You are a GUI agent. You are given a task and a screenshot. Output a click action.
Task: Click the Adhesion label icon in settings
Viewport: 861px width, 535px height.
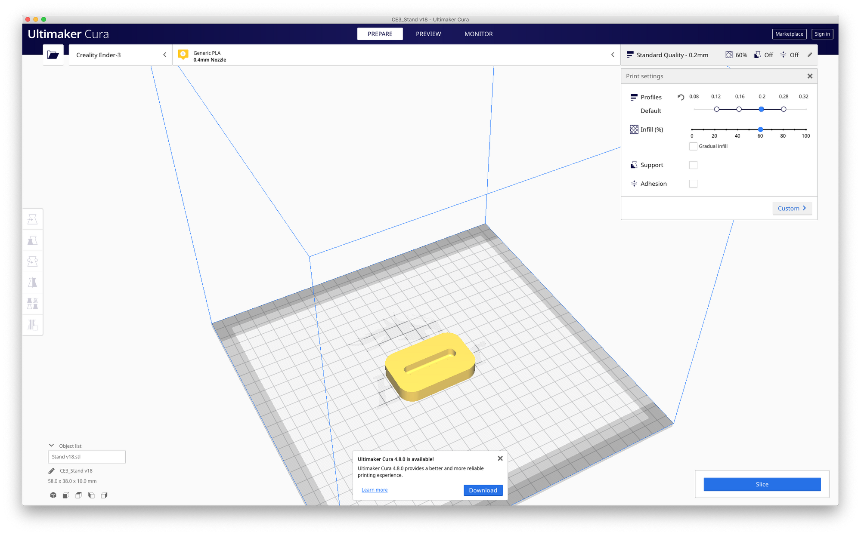point(634,184)
